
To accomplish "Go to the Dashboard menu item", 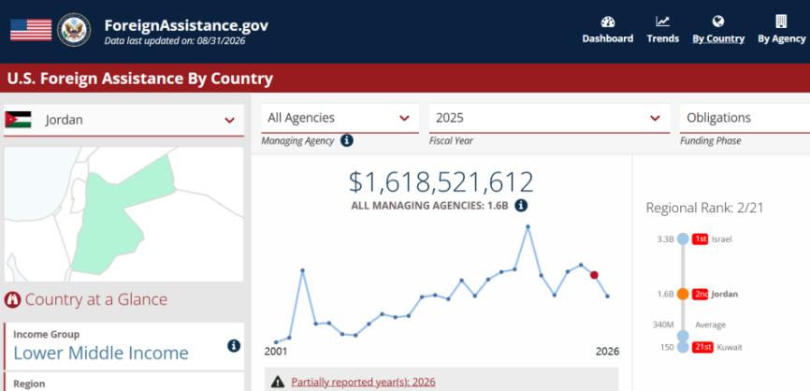I will coord(608,38).
